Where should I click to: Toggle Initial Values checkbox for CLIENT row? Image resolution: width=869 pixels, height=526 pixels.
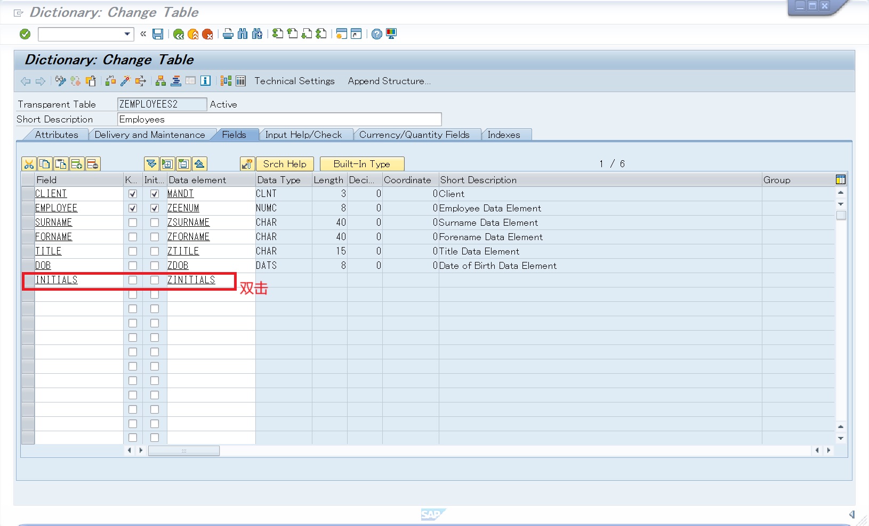point(155,194)
